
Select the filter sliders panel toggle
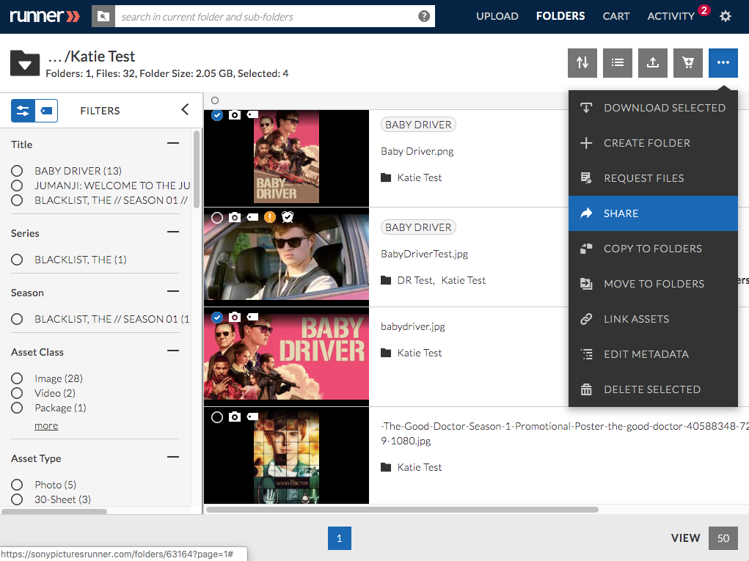23,111
